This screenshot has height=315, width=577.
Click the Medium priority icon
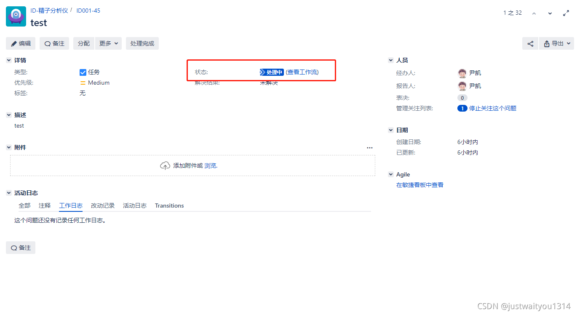(83, 83)
